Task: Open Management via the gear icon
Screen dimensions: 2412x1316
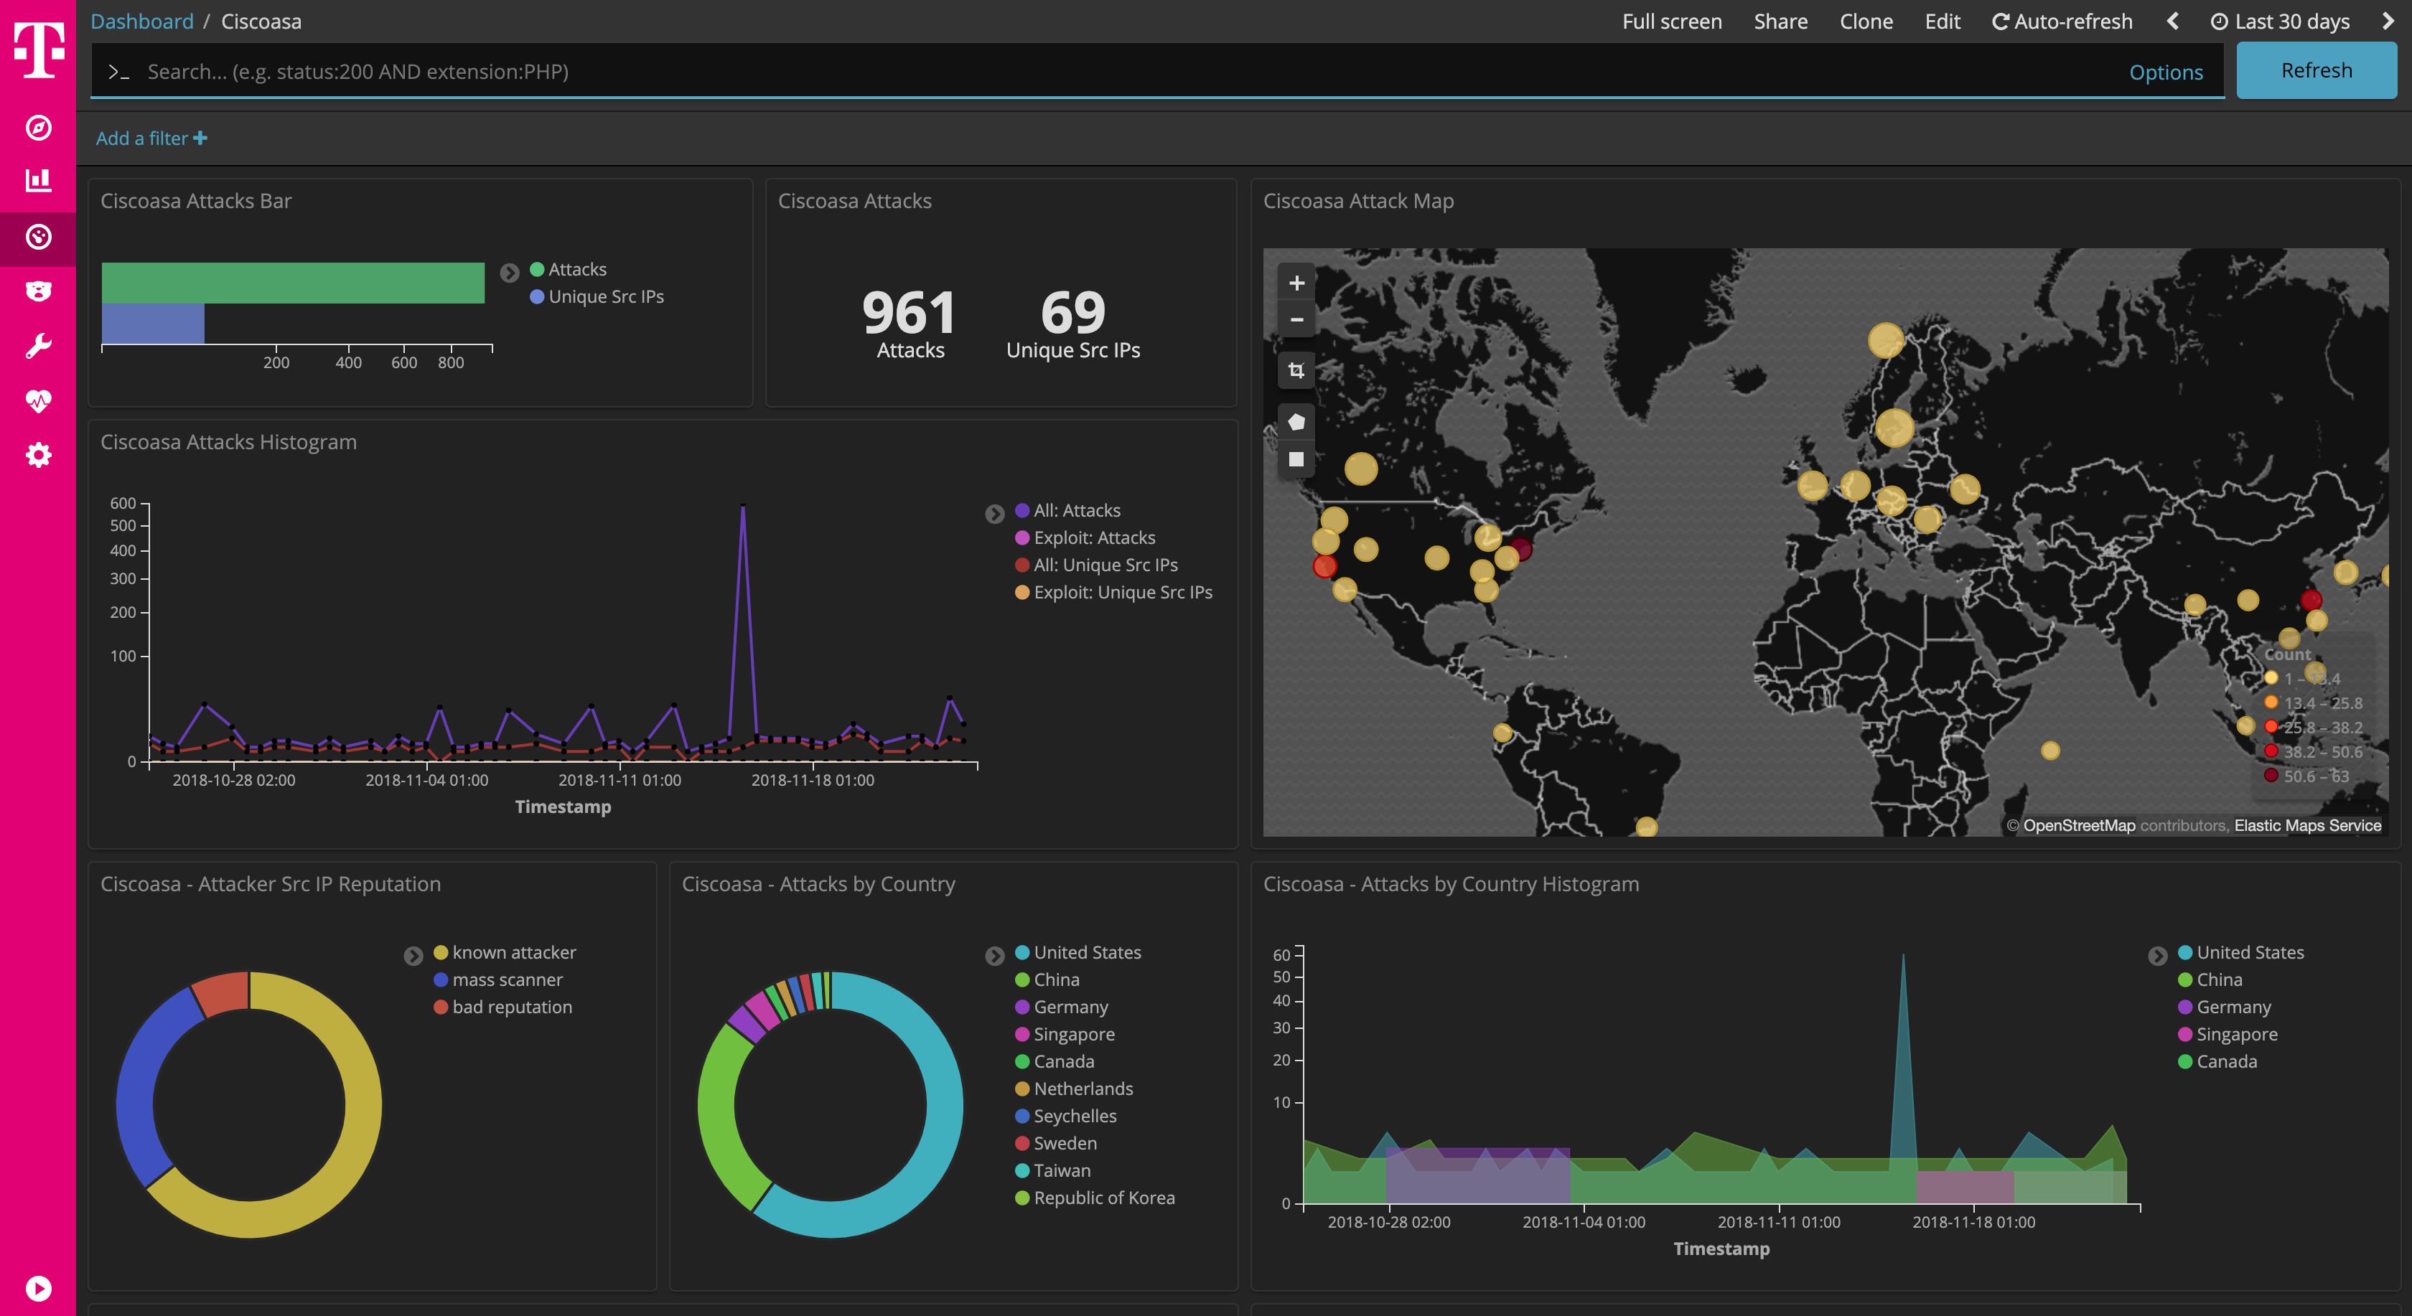Action: (x=37, y=455)
